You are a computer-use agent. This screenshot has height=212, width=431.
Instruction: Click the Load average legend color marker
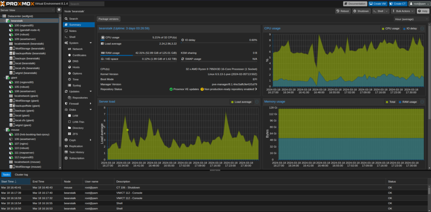click(232, 102)
